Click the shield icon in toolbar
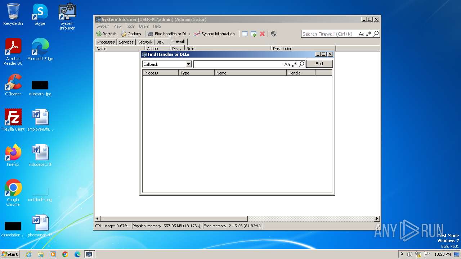Viewport: 461px width, 259px height. tap(274, 34)
